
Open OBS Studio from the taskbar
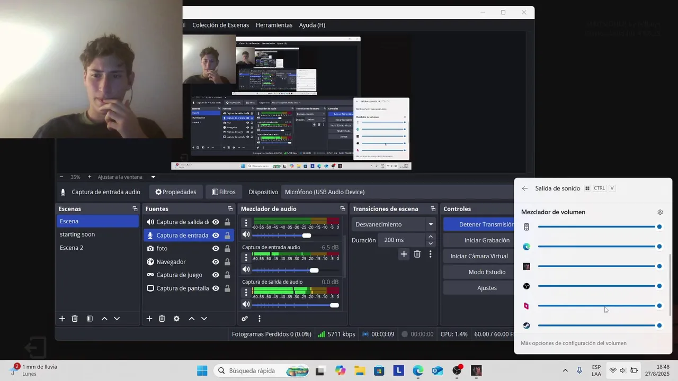pos(457,370)
